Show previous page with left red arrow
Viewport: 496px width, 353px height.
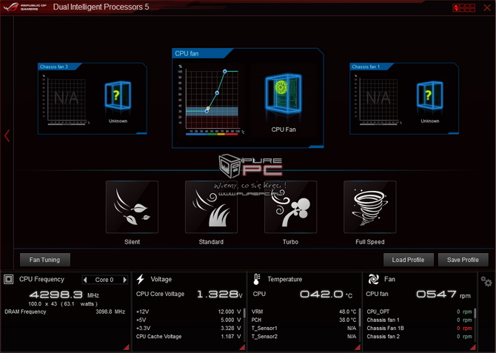coord(7,135)
